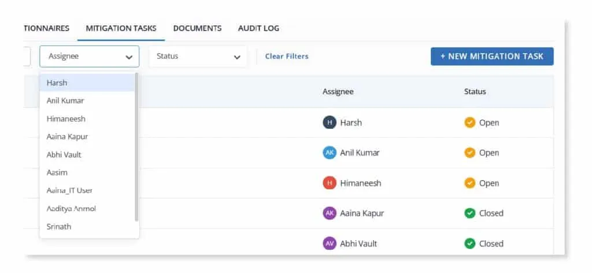Pick Srinath from the dropdown options
The height and width of the screenshot is (273, 592).
click(x=87, y=227)
